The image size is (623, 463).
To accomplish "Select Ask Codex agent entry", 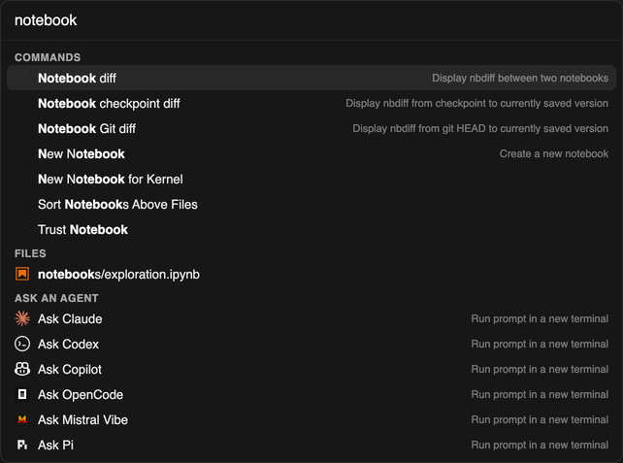I will point(311,344).
